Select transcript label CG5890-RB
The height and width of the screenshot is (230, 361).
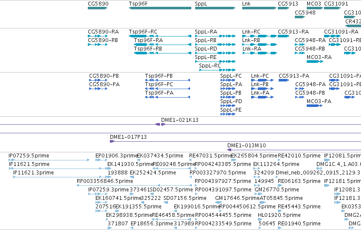(x=103, y=40)
